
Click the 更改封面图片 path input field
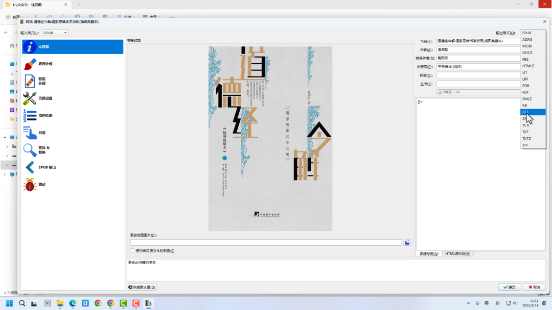click(x=266, y=243)
